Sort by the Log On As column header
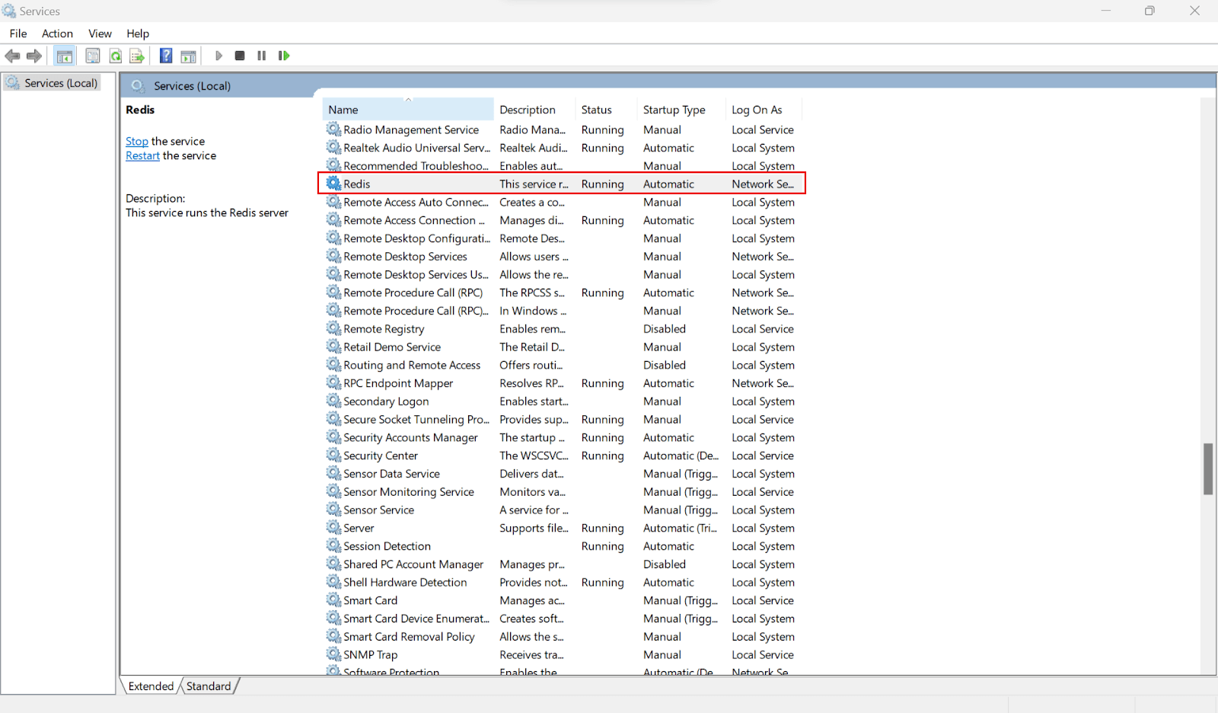1218x713 pixels. coord(764,110)
